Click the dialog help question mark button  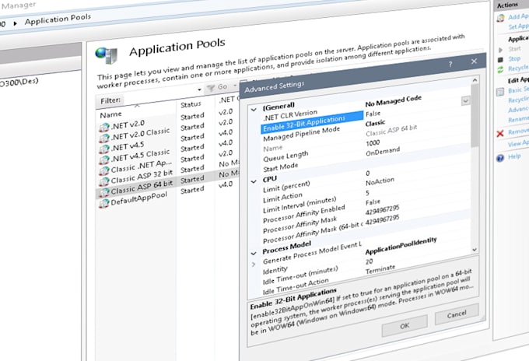coord(450,64)
